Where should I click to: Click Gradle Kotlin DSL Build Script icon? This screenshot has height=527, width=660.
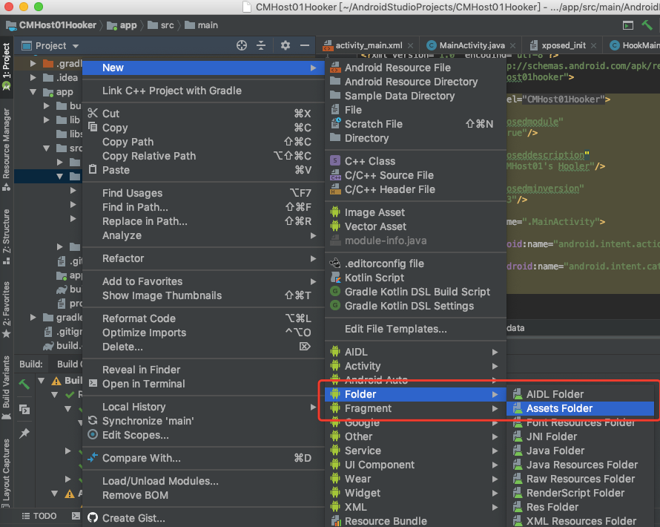tap(335, 291)
